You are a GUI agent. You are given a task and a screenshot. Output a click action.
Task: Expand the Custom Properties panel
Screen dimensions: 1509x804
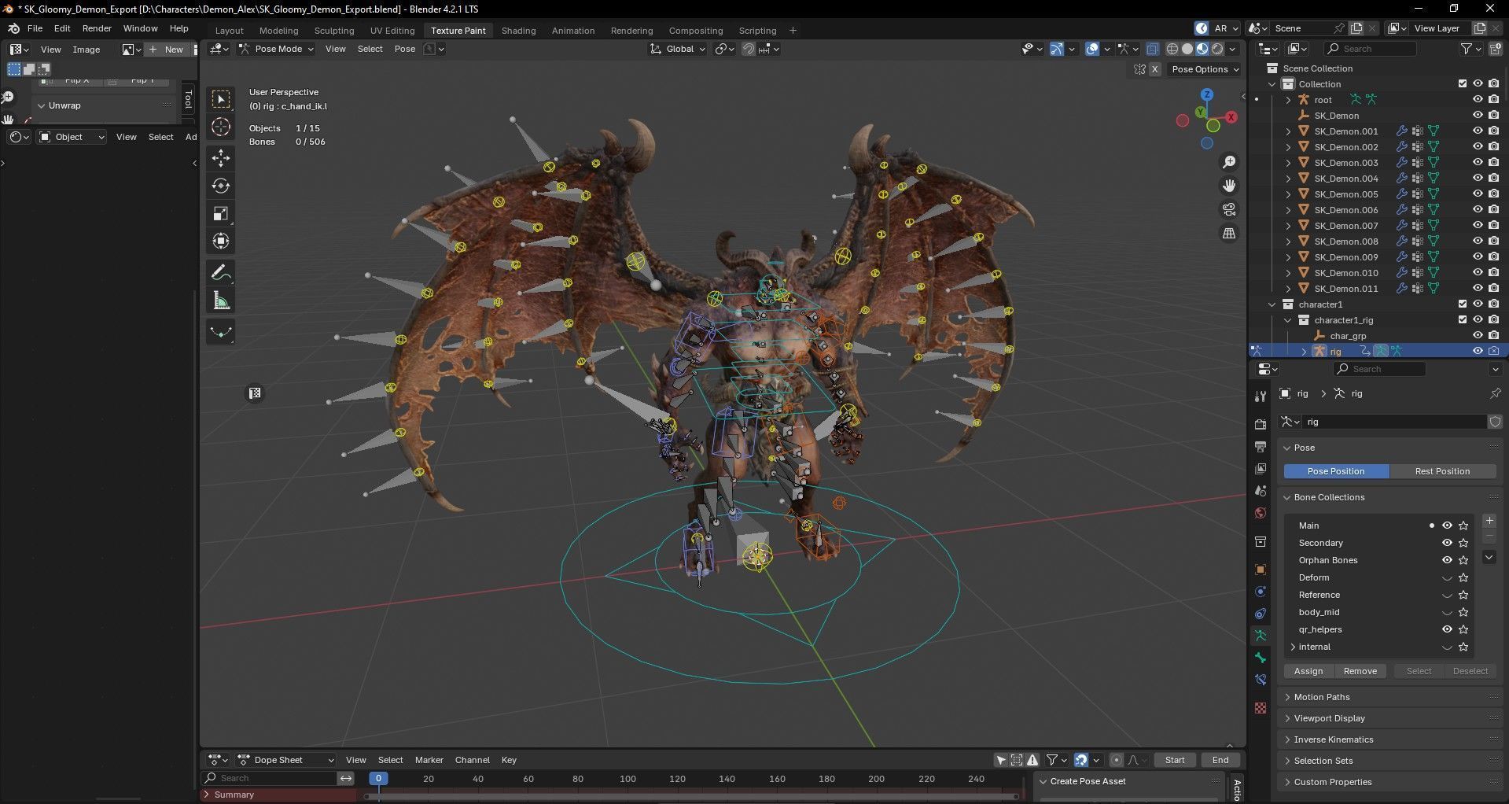1392,782
